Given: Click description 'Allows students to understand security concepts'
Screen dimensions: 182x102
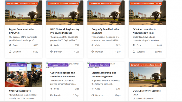Looking at the screenshot, I should click(23, 97).
